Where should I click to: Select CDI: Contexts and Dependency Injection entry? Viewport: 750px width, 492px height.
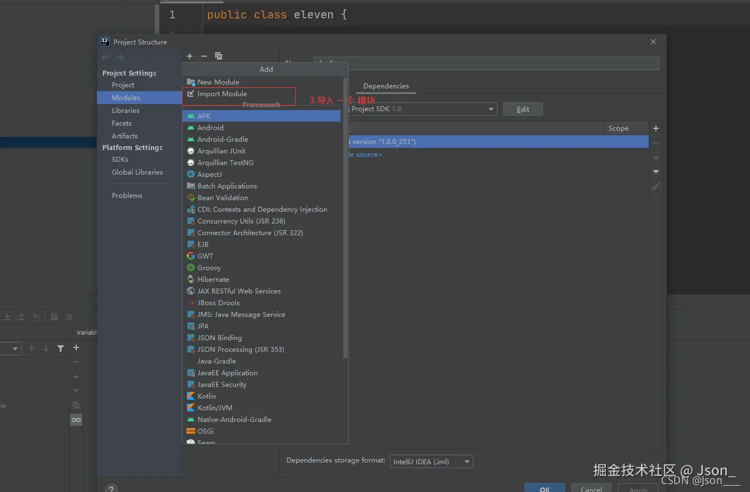point(261,209)
